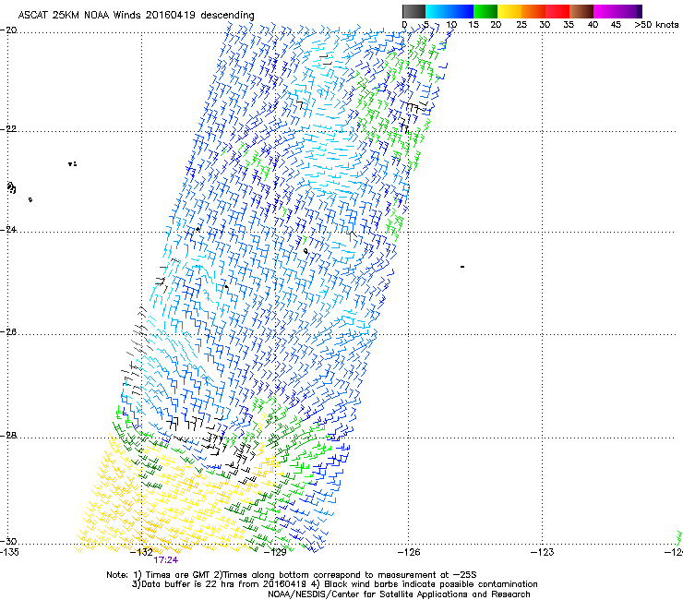Click the legend value '40'
This screenshot has height=600, width=683.
593,25
